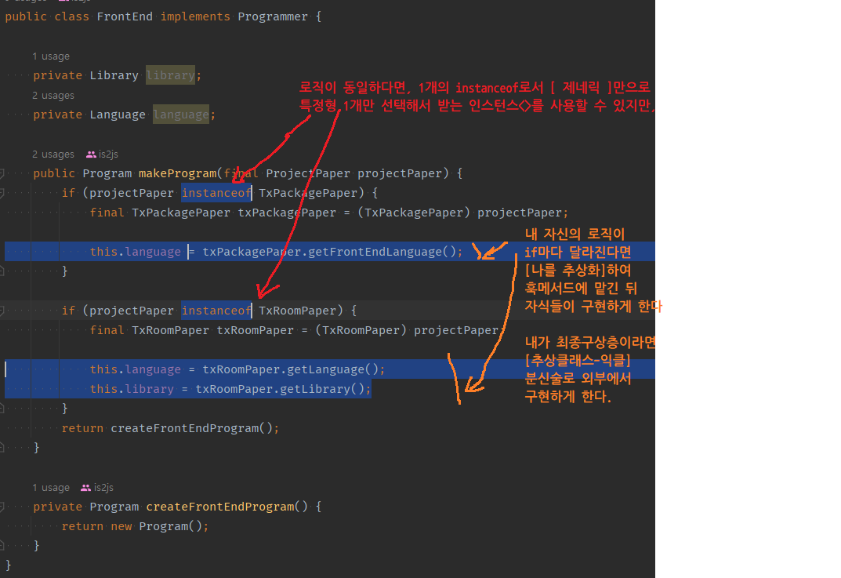Open the '1 usage' hint above createFrontEndProgram

pos(51,488)
